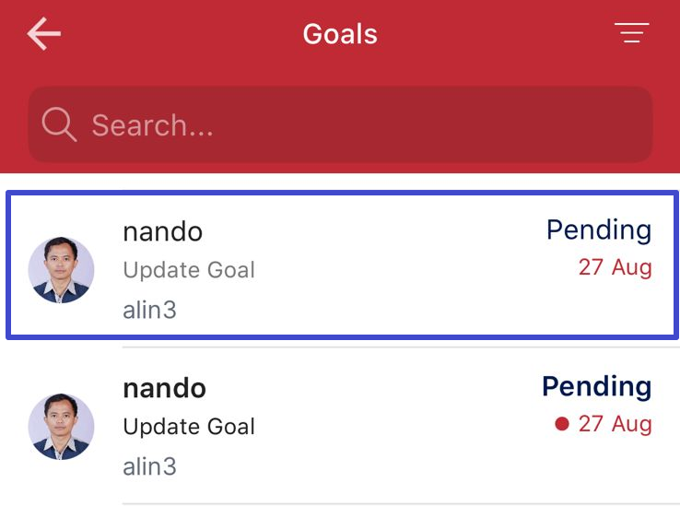Viewport: 680px width, 506px height.
Task: Open the gray Update Goal text in first row
Action: pyautogui.click(x=189, y=270)
